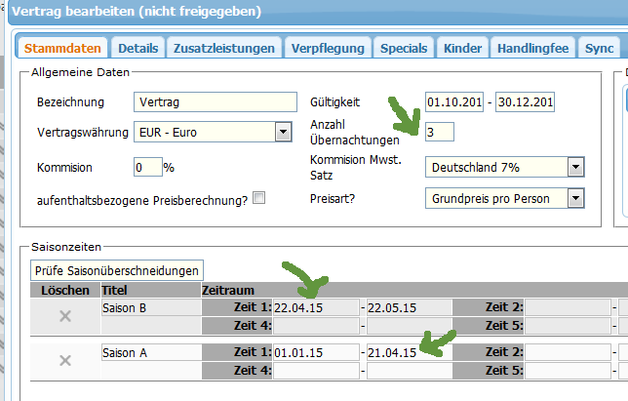628x401 pixels.
Task: Open the Kinder tab
Action: click(462, 48)
